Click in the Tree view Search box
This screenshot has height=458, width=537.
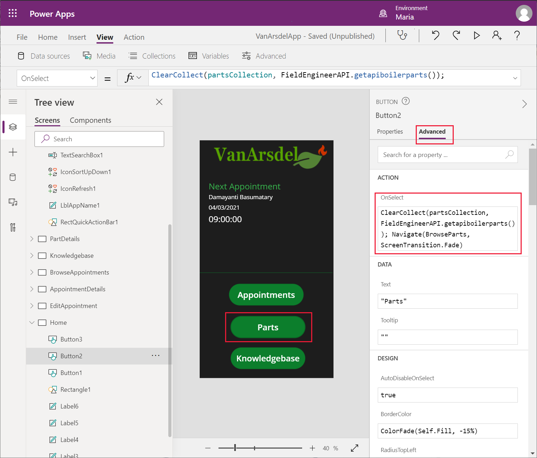pyautogui.click(x=99, y=139)
